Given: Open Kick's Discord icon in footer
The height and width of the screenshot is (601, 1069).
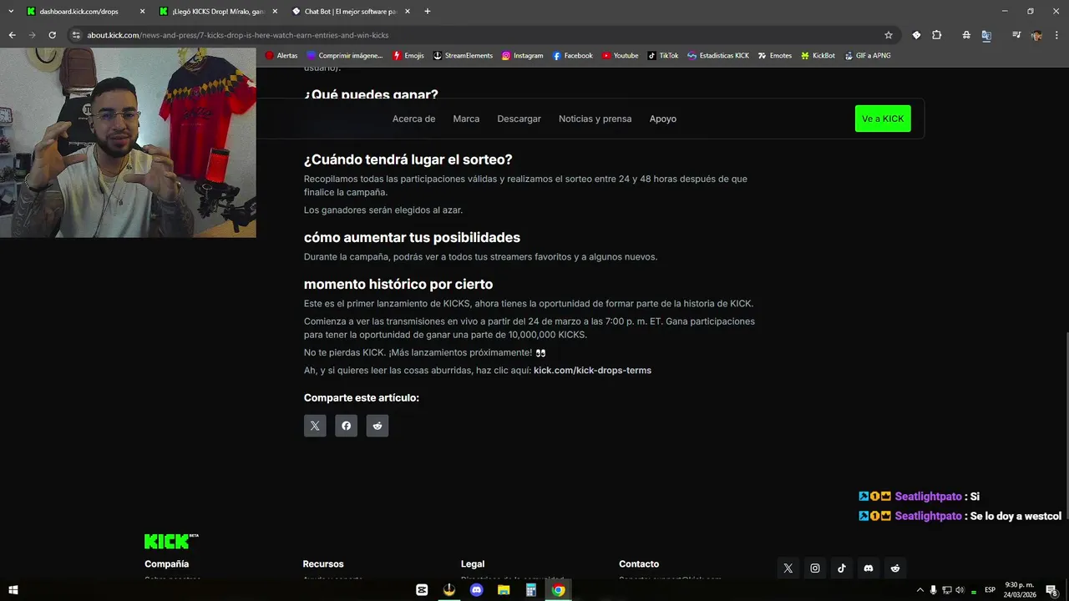Looking at the screenshot, I should pyautogui.click(x=868, y=568).
